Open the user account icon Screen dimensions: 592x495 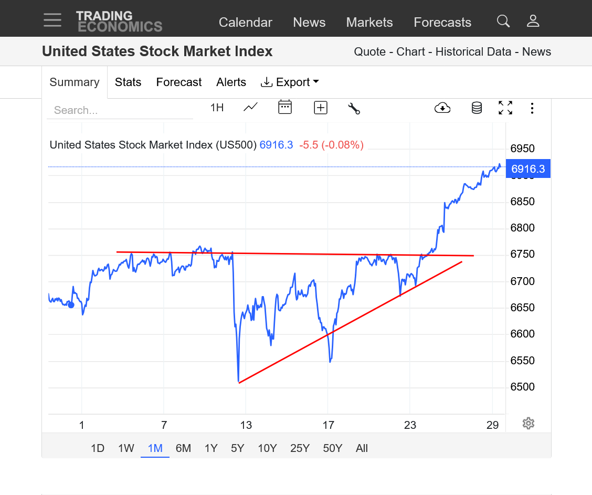point(533,21)
